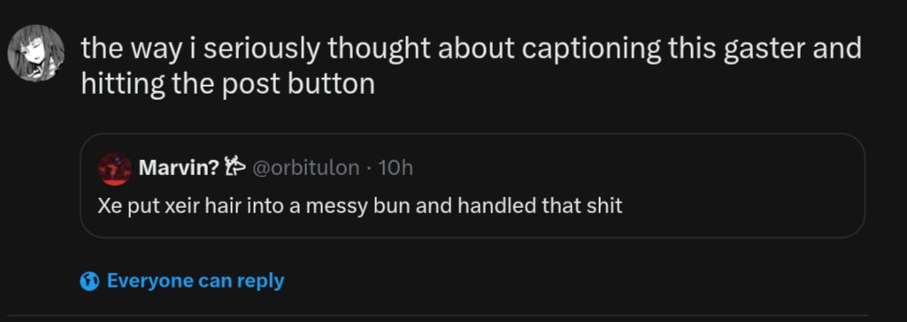Click the word 'captioning' in the draft
This screenshot has height=322, width=907.
pyautogui.click(x=592, y=50)
